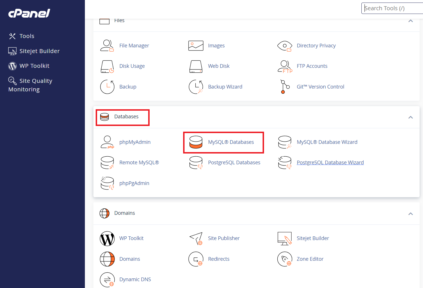The height and width of the screenshot is (288, 423).
Task: Open the MySQL Database Wizard link
Action: pyautogui.click(x=327, y=142)
